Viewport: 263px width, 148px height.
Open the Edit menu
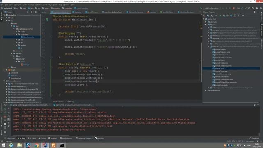coord(7,5)
